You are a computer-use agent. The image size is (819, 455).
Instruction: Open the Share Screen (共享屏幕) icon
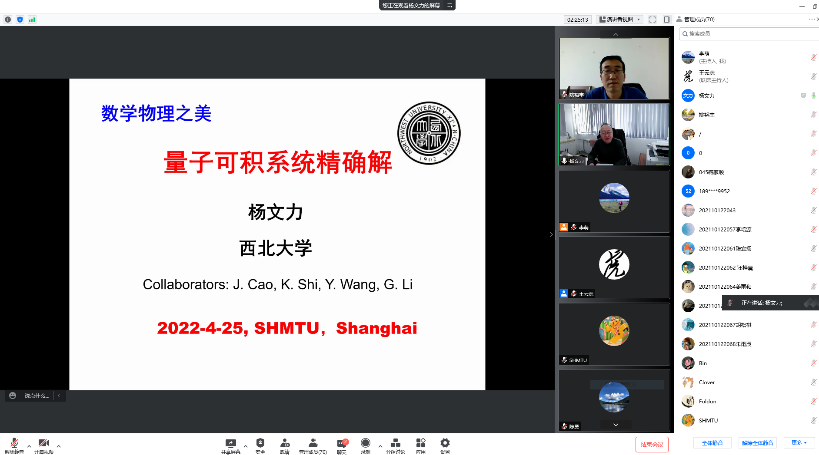(x=230, y=443)
